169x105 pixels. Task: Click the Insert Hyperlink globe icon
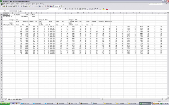(x=40, y=6)
